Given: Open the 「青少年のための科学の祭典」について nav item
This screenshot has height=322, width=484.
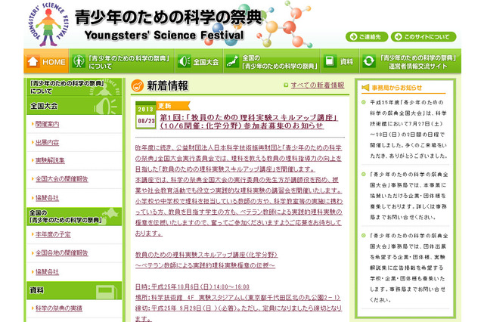Looking at the screenshot, I should 122,61.
